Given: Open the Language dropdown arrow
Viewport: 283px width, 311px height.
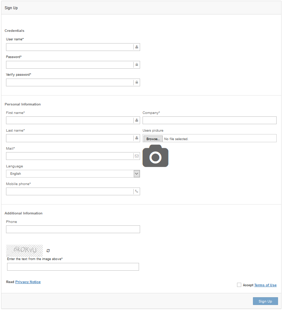Looking at the screenshot, I should (x=137, y=174).
